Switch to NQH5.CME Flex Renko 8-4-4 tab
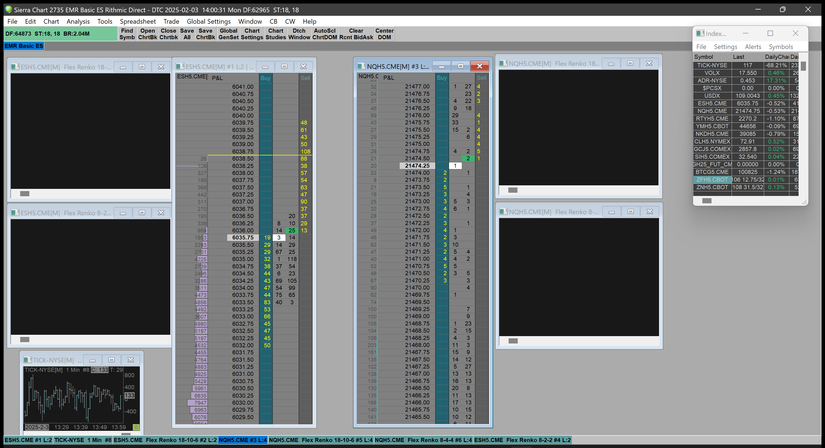This screenshot has width=825, height=448. tap(423, 440)
